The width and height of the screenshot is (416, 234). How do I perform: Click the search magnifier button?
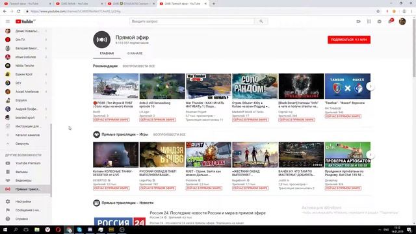pos(261,21)
